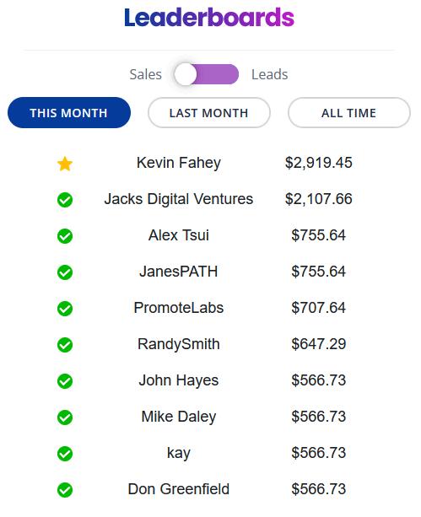This screenshot has width=421, height=517.
Task: Click the green checkmark beside PromoteLabs
Action: coord(65,309)
